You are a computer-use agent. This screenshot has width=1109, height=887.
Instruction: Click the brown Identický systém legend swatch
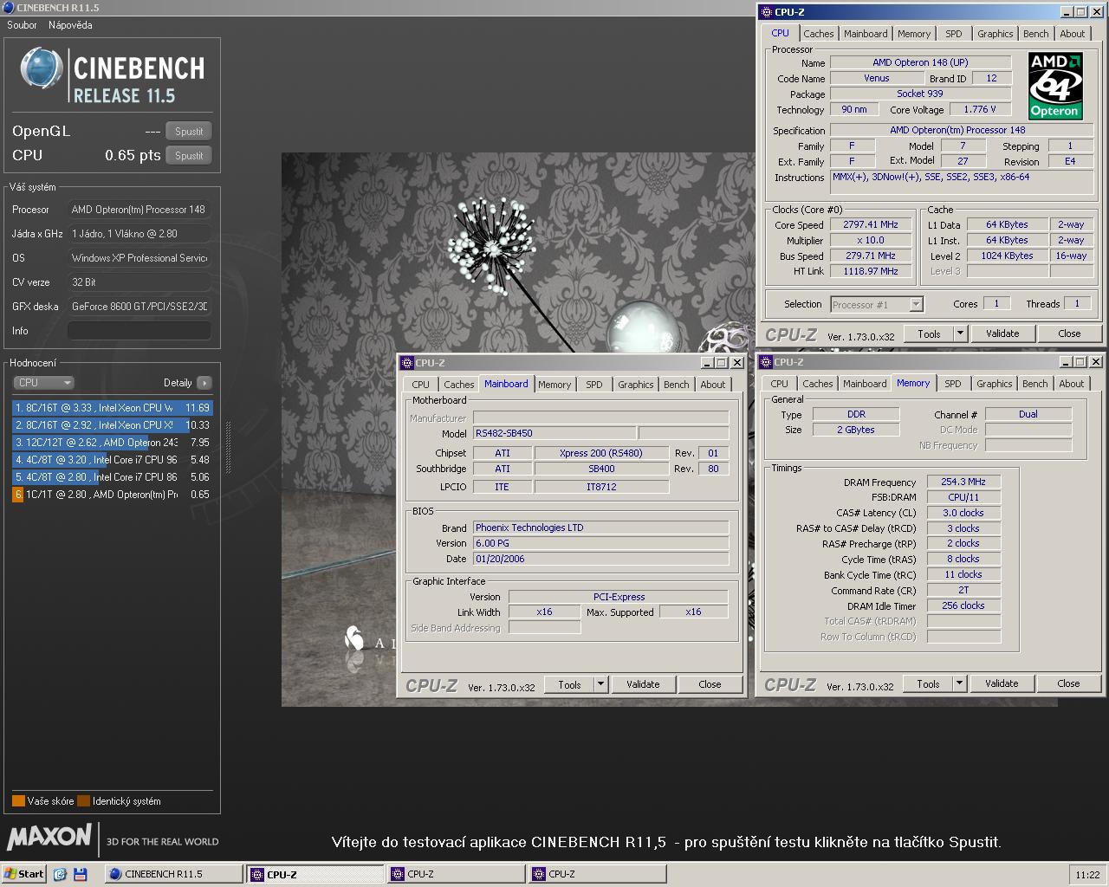[83, 801]
